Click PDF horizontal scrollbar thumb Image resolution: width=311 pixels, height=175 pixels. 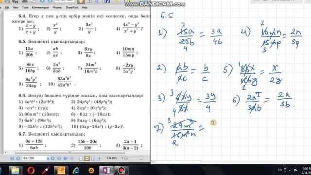click(70, 152)
